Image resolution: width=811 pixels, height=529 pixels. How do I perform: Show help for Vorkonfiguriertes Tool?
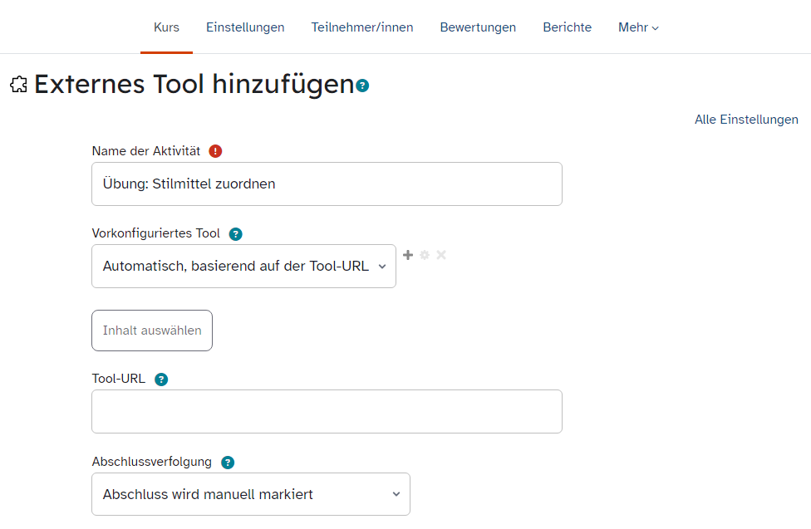(236, 234)
